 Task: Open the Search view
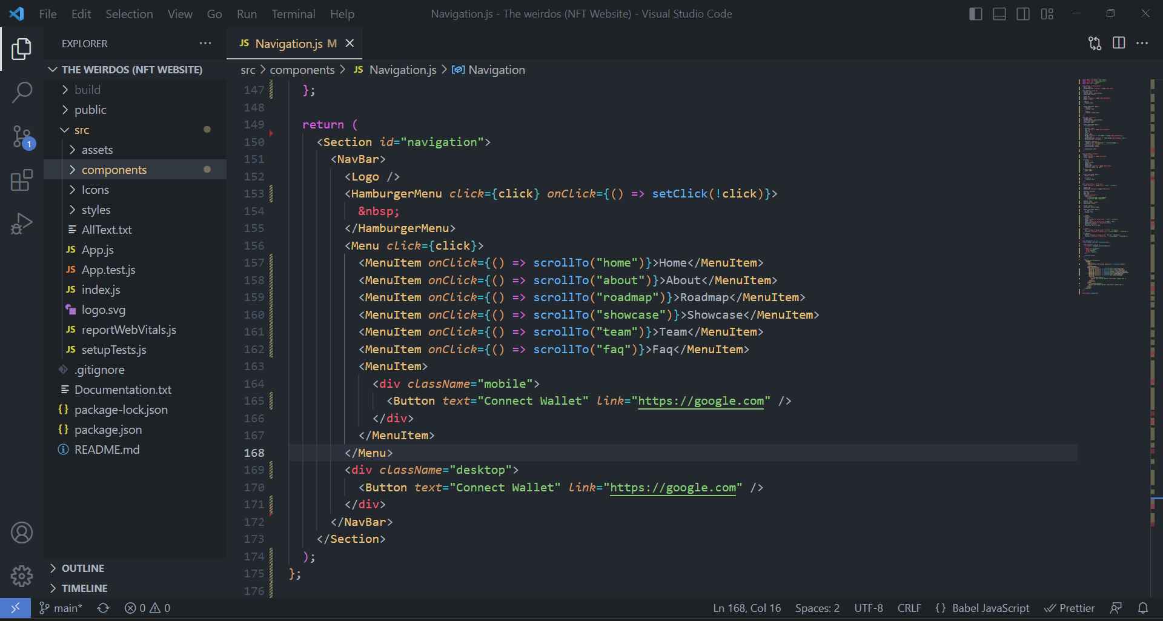(x=22, y=92)
